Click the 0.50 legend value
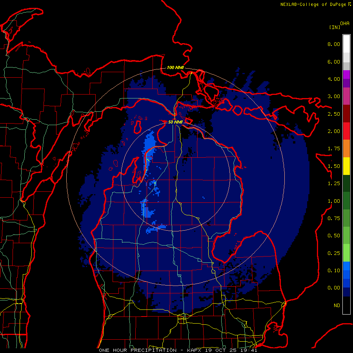This screenshot has width=353, height=353. [334, 236]
